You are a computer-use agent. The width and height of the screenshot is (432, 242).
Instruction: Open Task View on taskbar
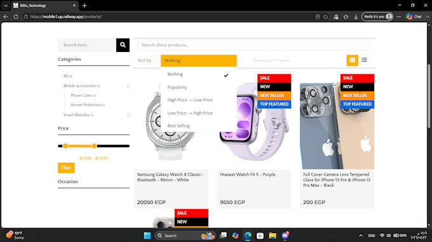tap(223, 236)
